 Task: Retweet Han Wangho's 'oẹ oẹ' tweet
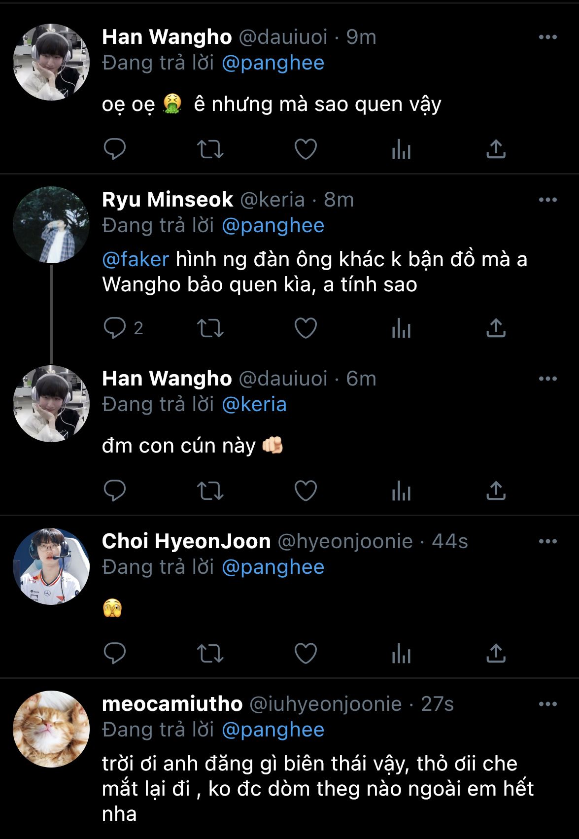click(210, 149)
